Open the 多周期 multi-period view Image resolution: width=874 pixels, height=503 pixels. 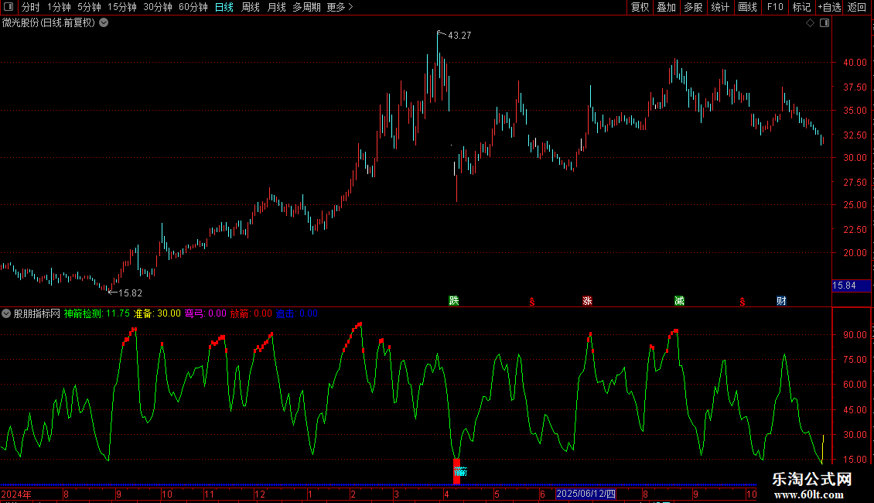click(x=306, y=7)
